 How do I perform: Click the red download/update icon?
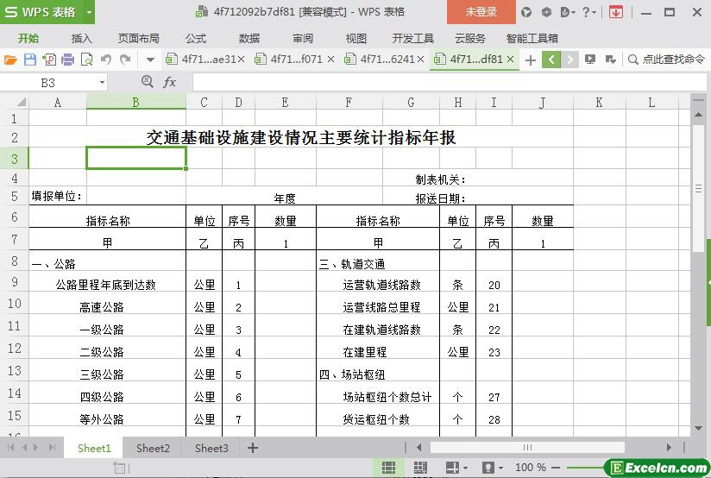(x=616, y=12)
